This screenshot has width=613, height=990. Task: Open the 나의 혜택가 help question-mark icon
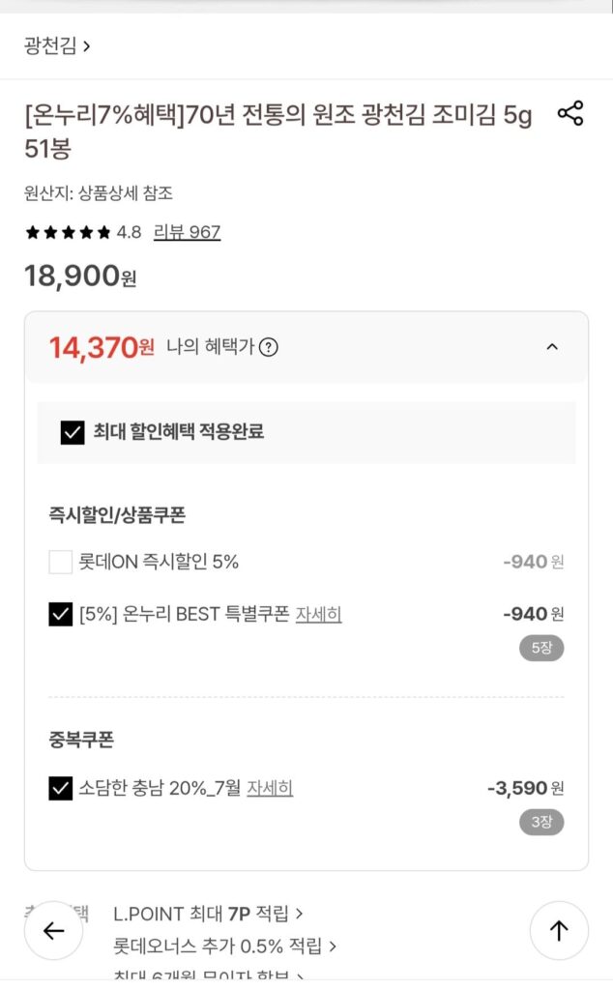pos(268,347)
